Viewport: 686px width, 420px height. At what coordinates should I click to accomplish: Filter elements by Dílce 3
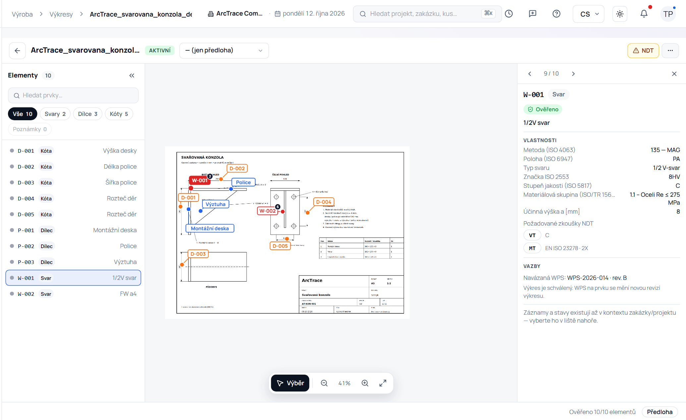tap(87, 114)
